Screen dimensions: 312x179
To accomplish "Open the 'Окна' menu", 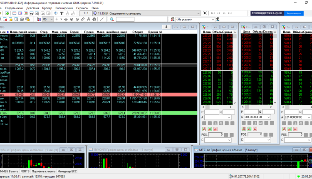I will point(95,8).
